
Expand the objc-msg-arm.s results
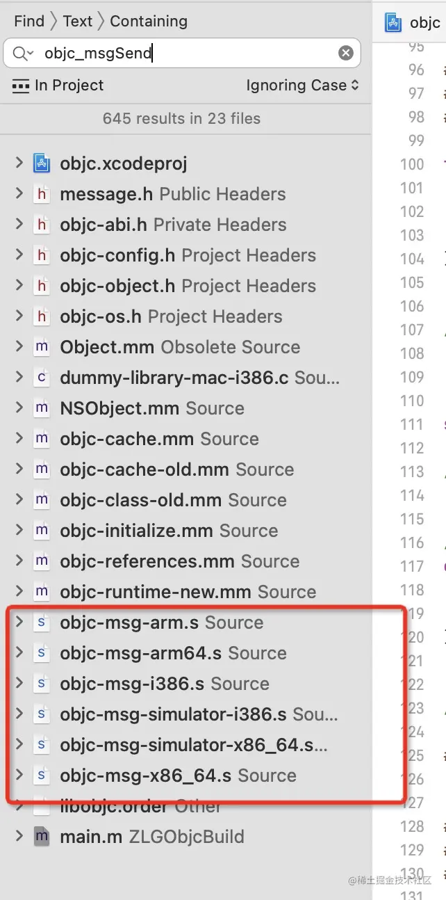point(19,622)
